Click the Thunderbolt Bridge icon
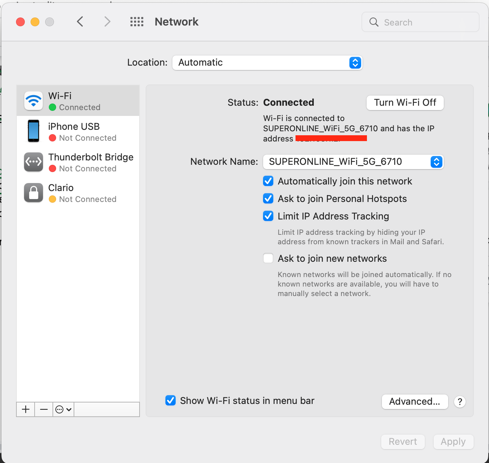The width and height of the screenshot is (489, 463). [34, 162]
